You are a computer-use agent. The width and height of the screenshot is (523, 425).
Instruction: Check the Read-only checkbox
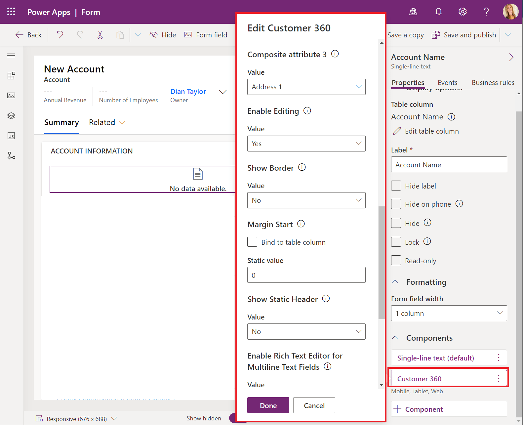[x=396, y=260]
